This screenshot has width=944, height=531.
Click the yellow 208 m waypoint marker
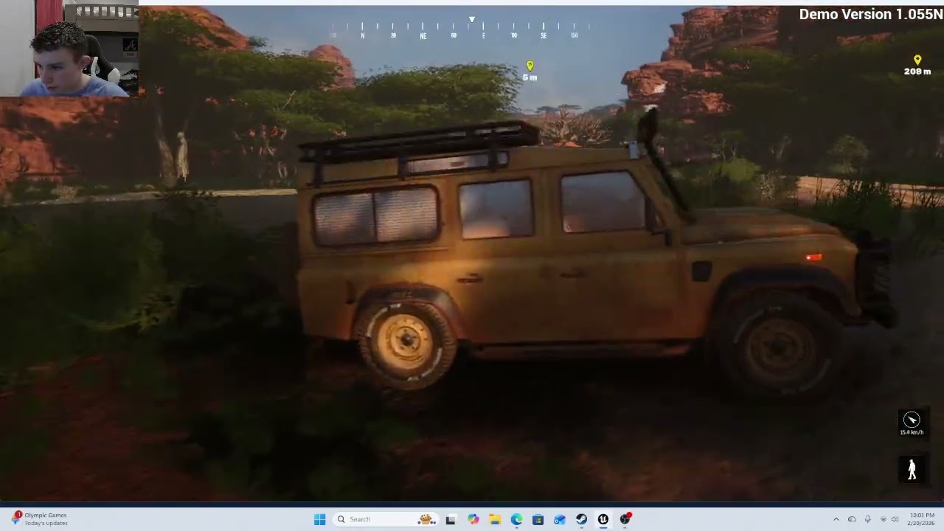pyautogui.click(x=917, y=60)
